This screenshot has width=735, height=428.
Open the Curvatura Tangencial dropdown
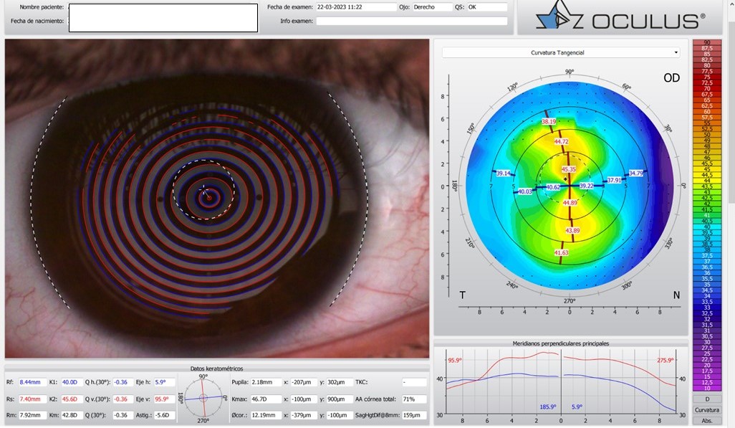[x=561, y=52]
